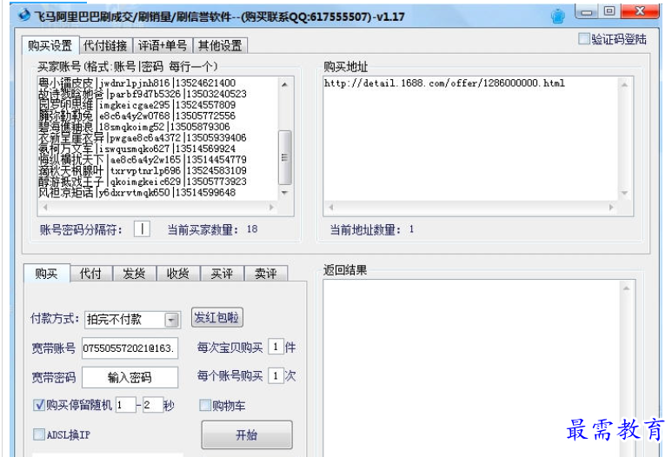Screen dimensions: 672x457
Task: Click the 开始 button
Action: click(247, 435)
